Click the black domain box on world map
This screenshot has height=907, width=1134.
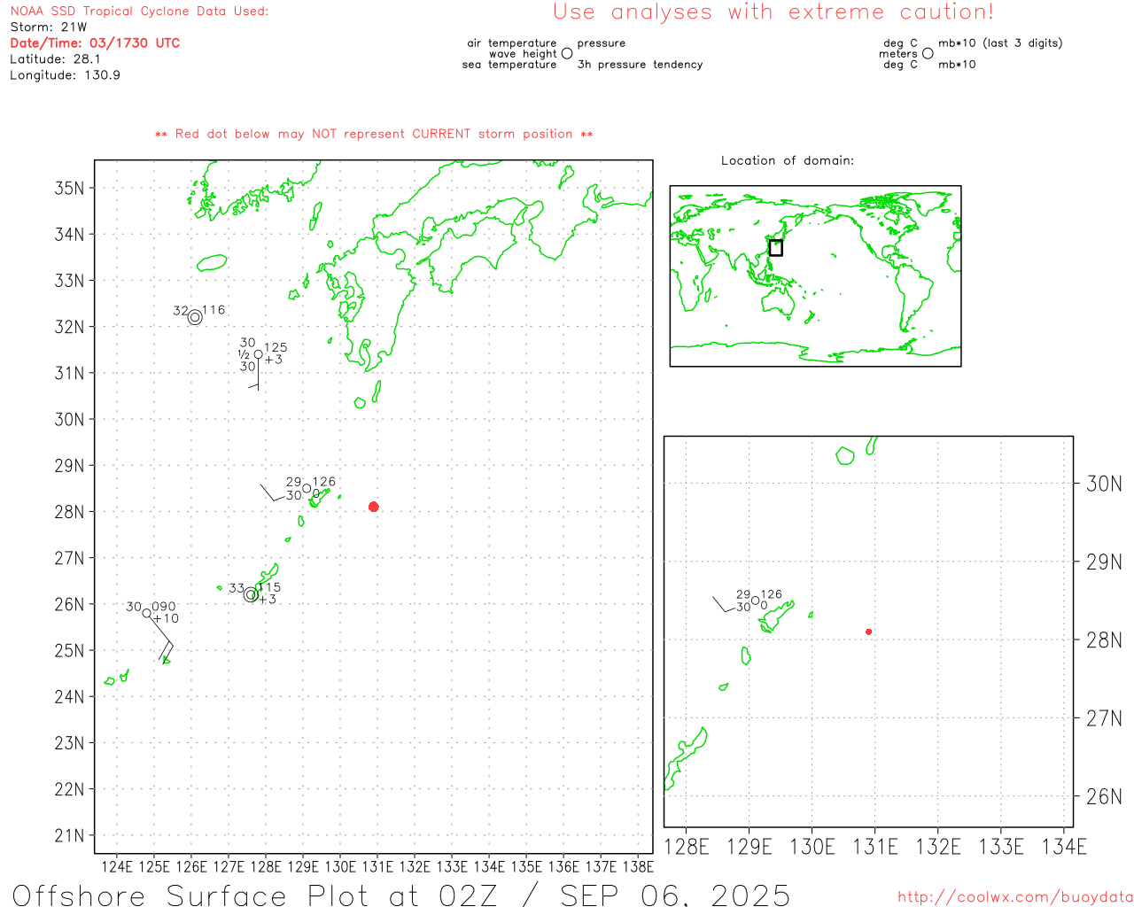tap(776, 248)
